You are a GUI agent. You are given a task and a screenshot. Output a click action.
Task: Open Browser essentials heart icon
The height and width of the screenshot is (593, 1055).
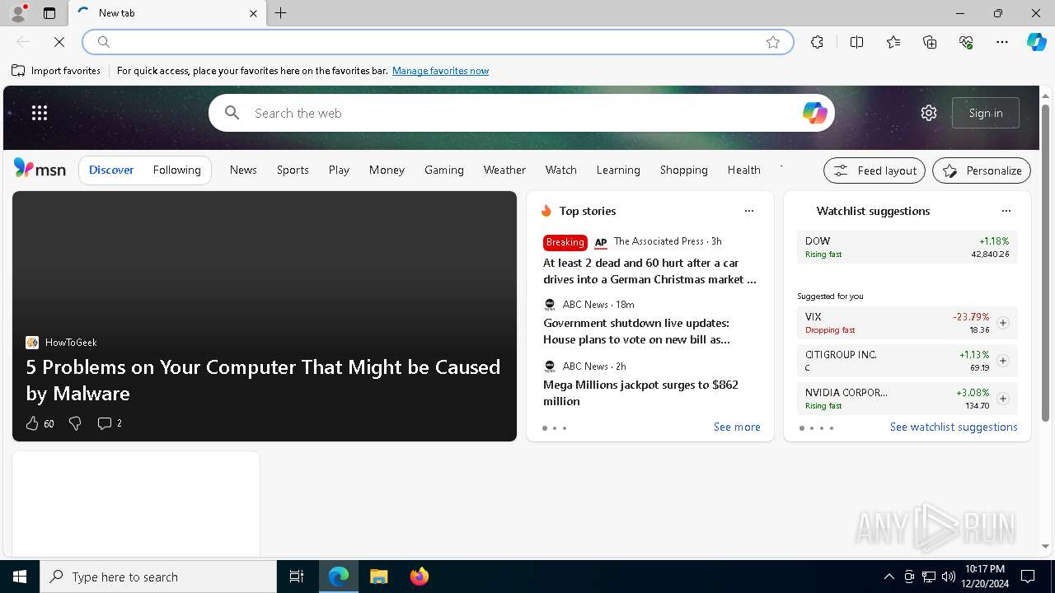coord(966,42)
